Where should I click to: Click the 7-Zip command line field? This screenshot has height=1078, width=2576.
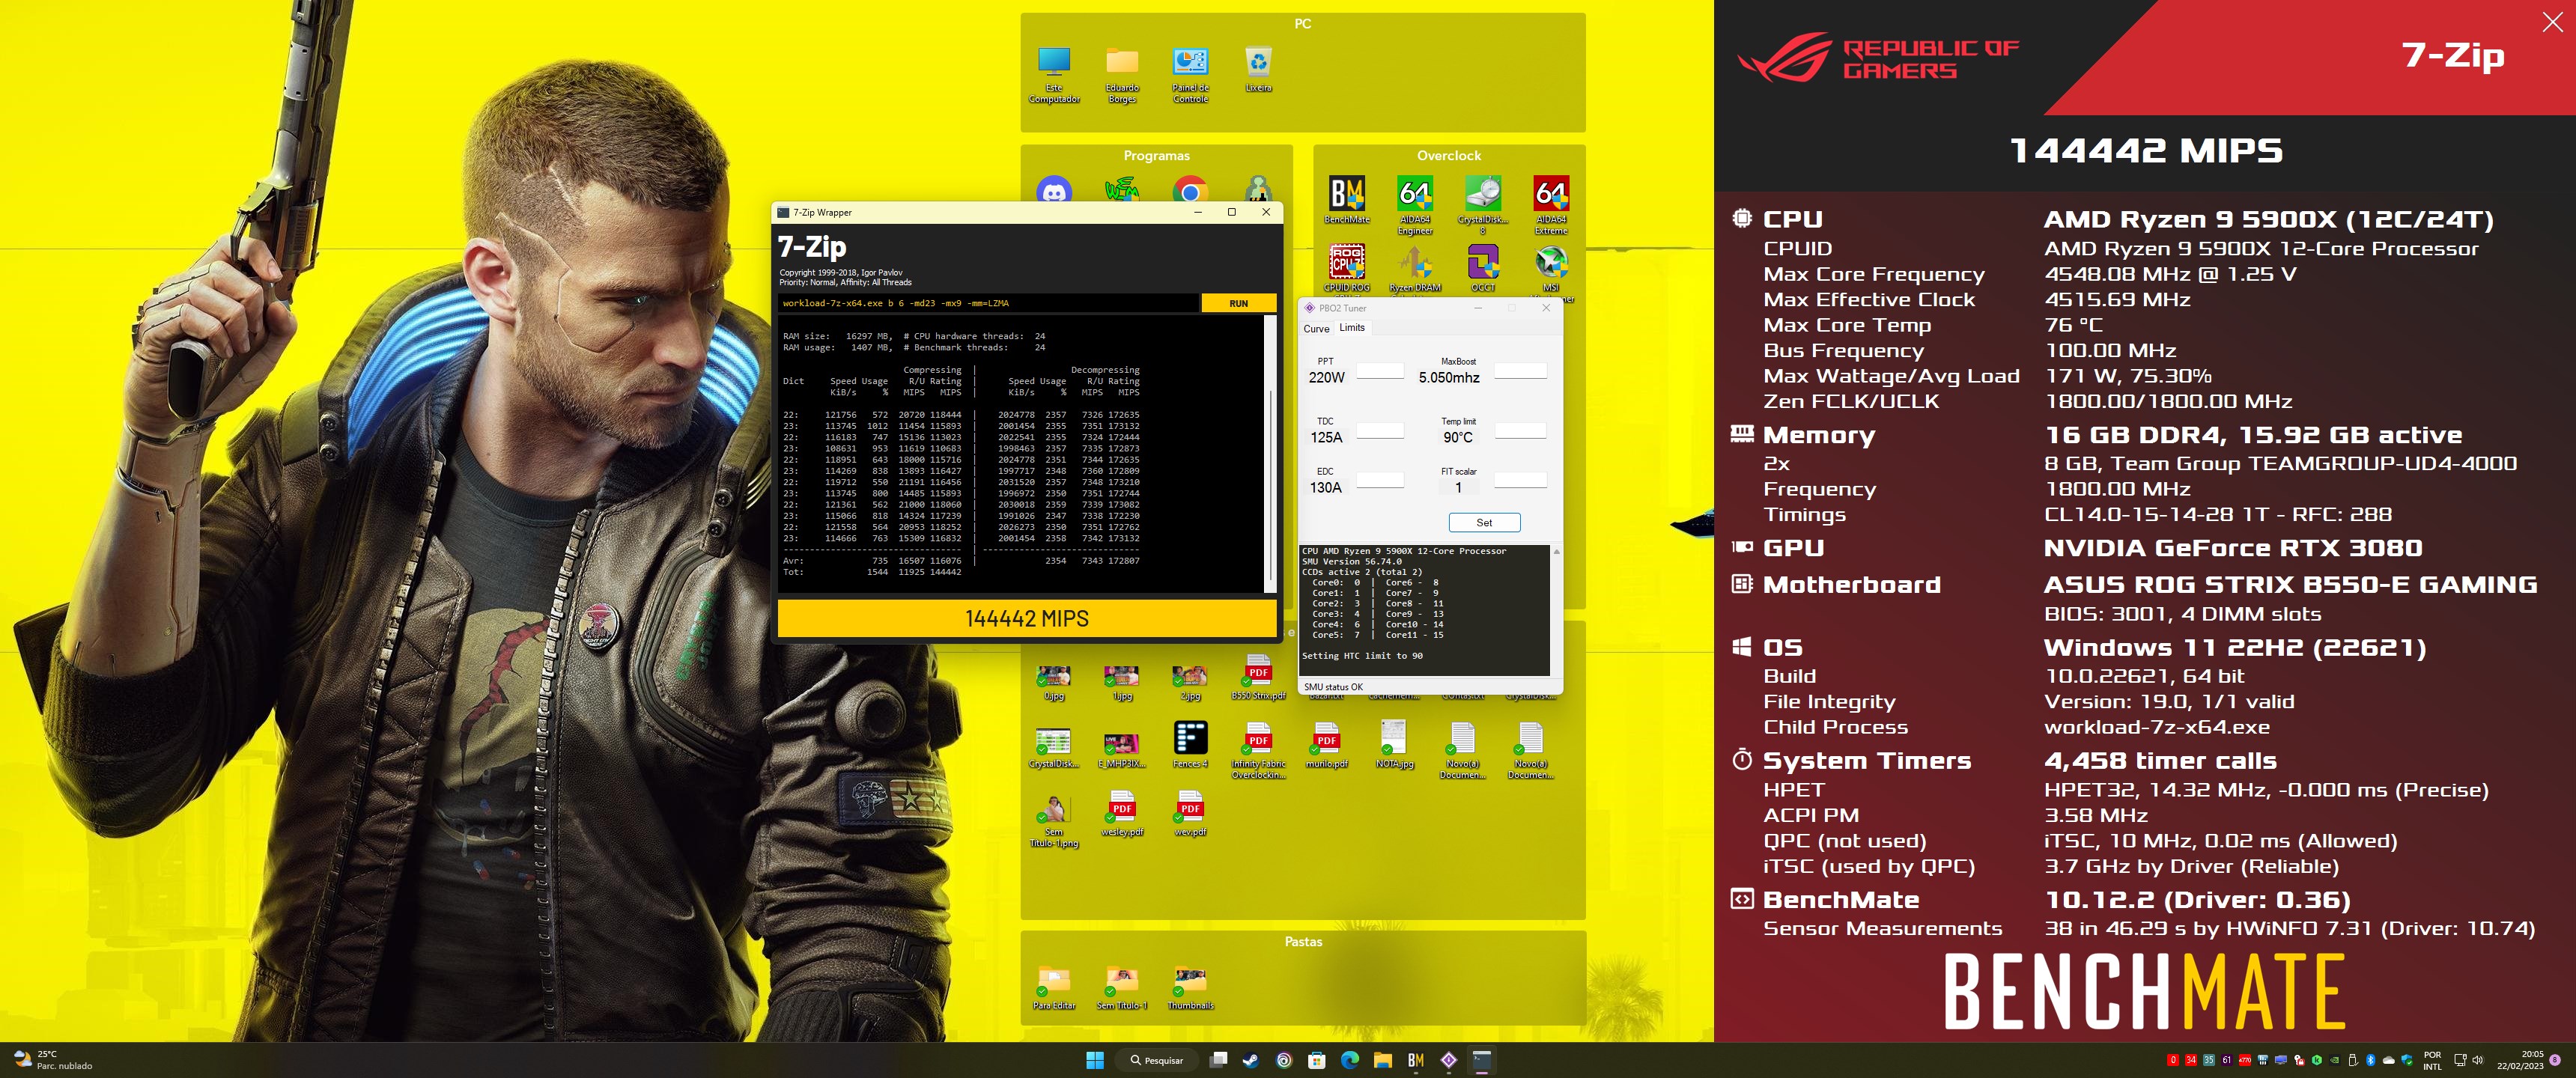(988, 303)
